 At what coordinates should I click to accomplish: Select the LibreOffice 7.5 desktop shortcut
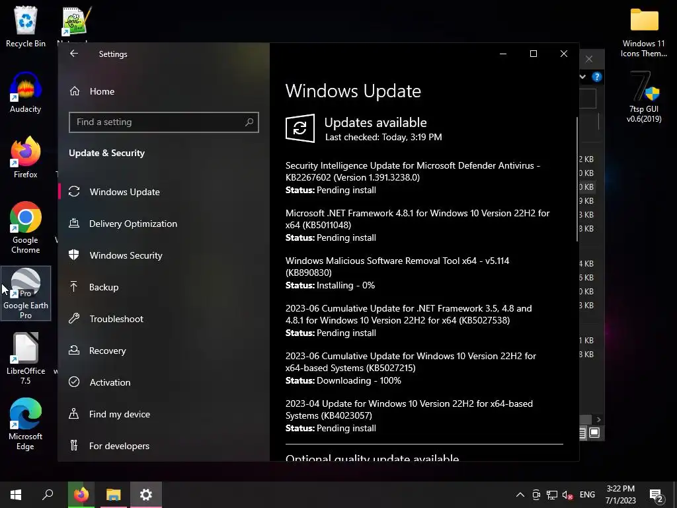26,359
